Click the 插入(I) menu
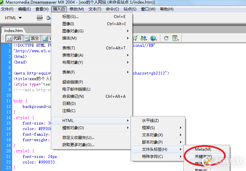The width and height of the screenshot is (246, 171). (x=59, y=9)
